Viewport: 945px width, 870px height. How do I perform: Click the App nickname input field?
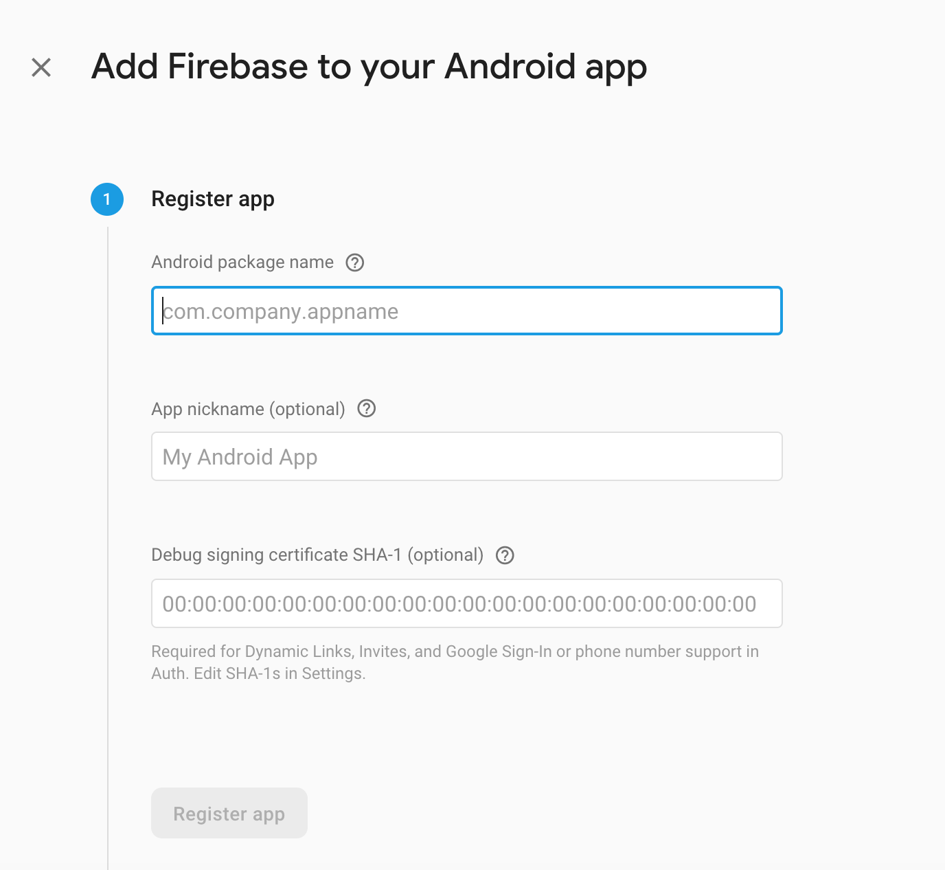[x=466, y=457]
